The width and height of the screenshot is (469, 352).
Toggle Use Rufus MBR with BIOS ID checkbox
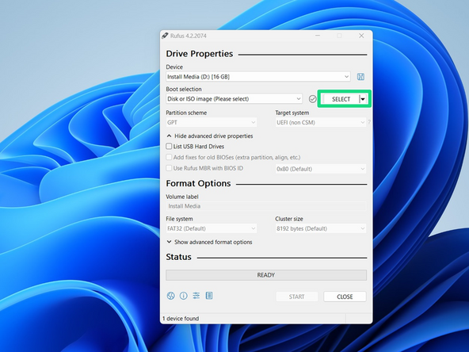[x=169, y=168]
